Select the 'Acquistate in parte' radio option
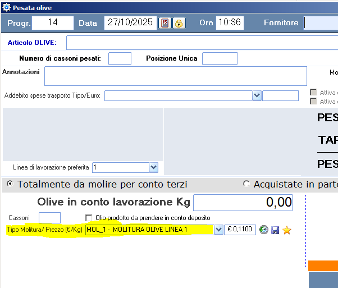 pyautogui.click(x=246, y=184)
